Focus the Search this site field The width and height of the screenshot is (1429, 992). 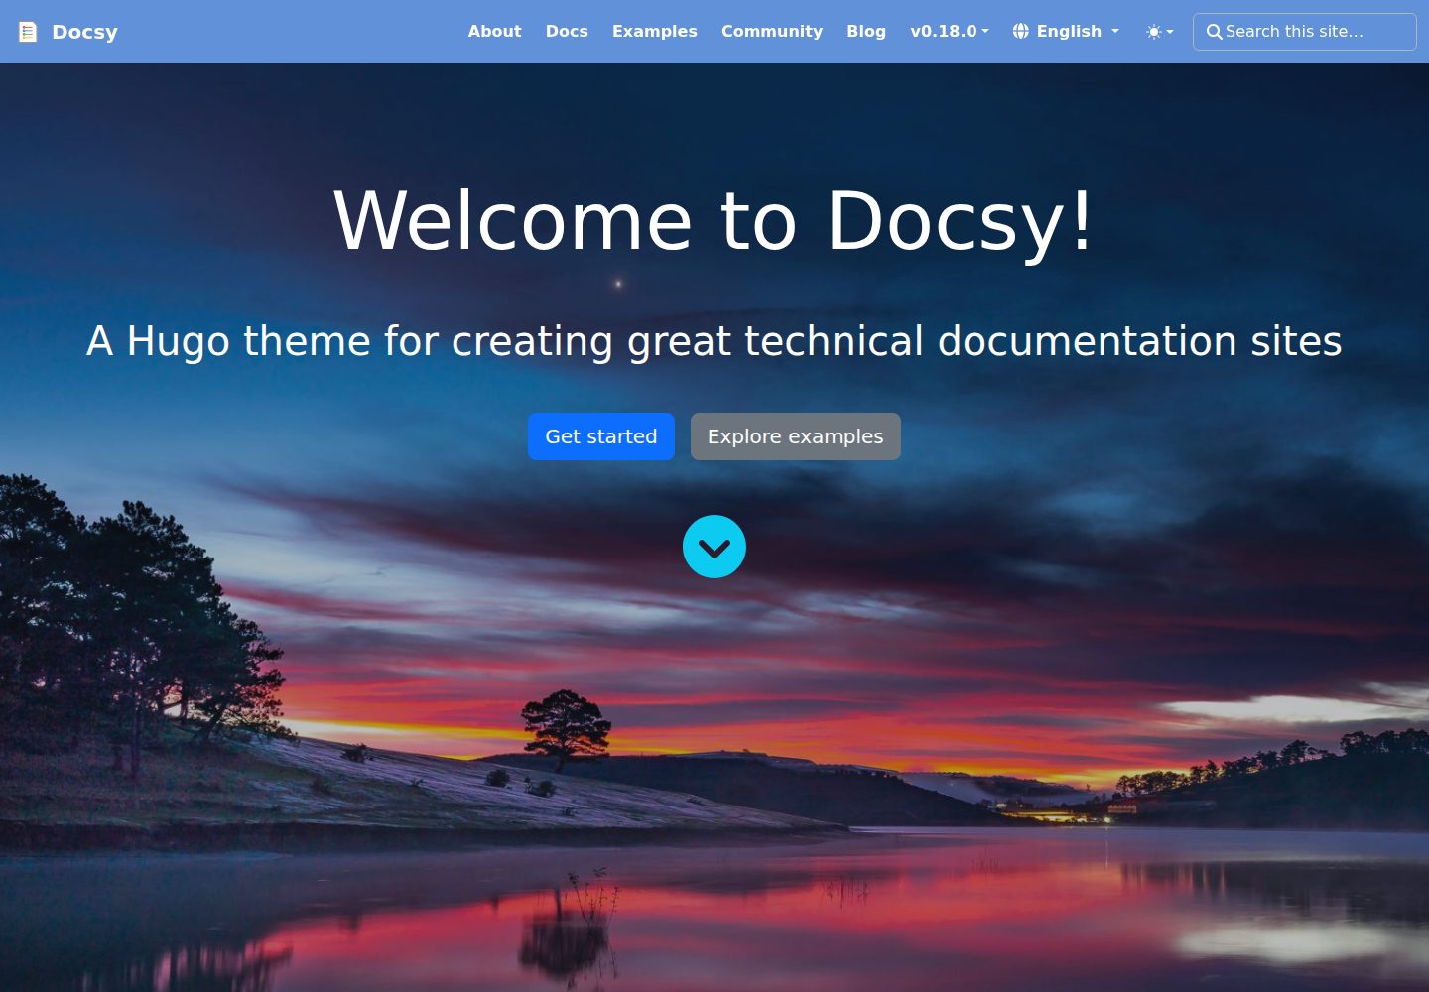tap(1305, 32)
